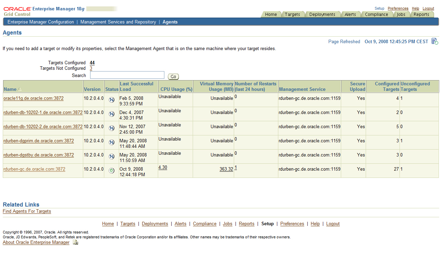This screenshot has width=442, height=276.
Task: Click the Help link in header
Action: (415, 9)
